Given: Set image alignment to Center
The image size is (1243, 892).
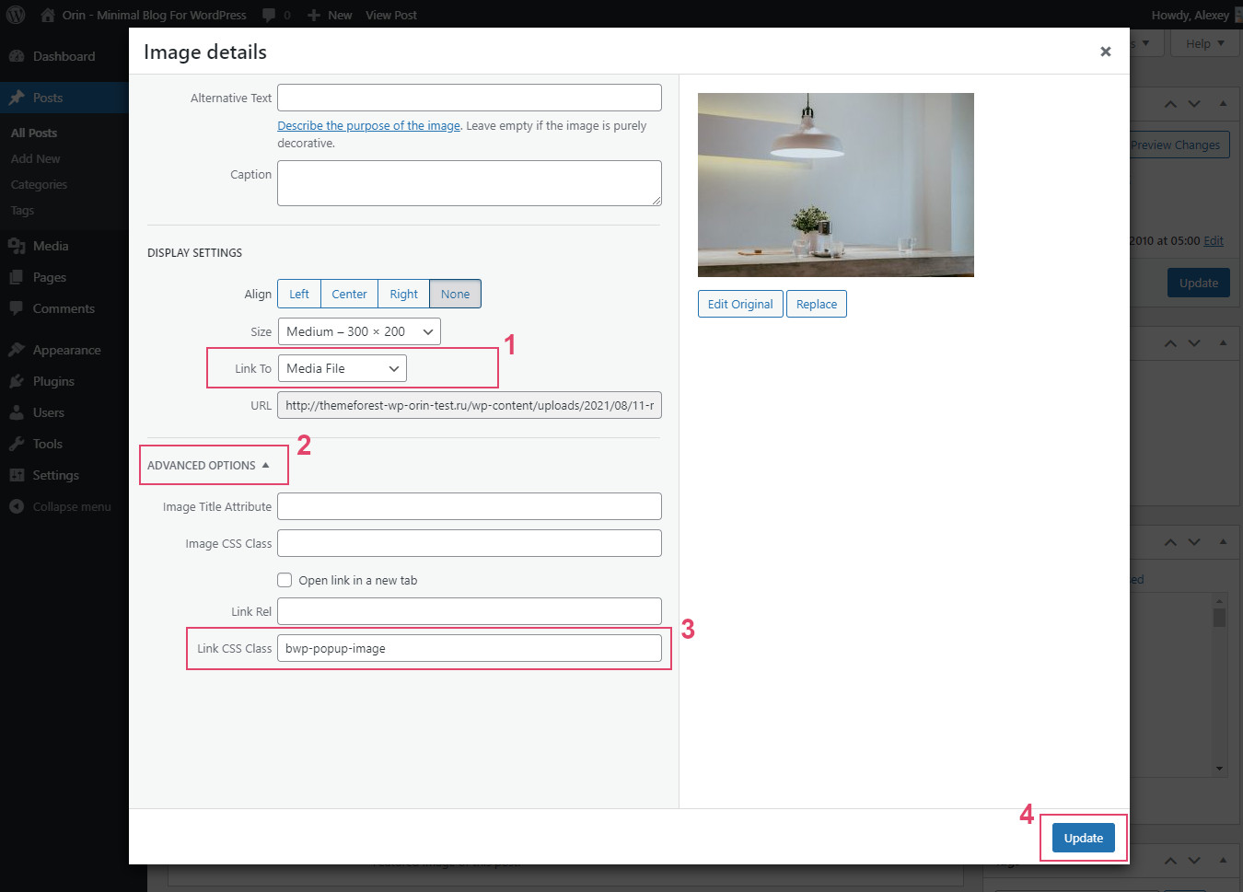Looking at the screenshot, I should pos(349,294).
